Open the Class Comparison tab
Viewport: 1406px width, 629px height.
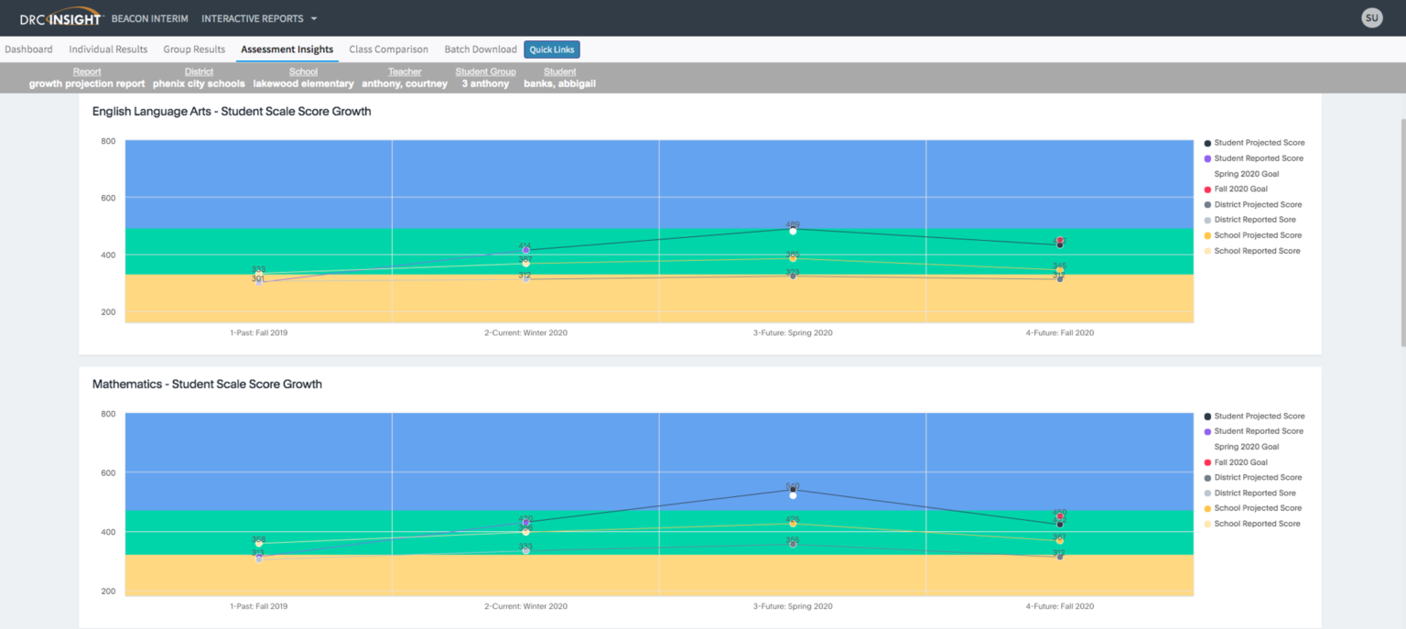coord(390,49)
